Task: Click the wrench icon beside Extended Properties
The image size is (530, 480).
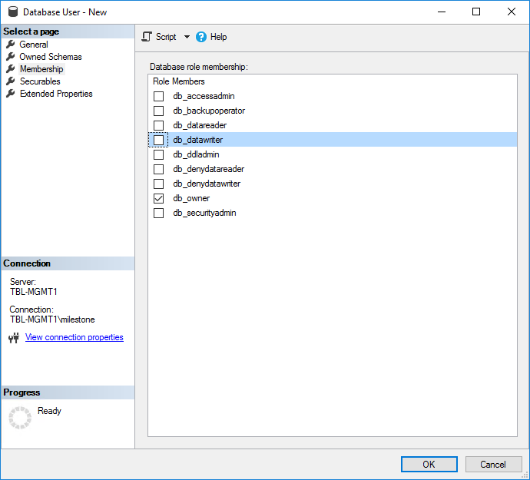Action: pyautogui.click(x=11, y=93)
